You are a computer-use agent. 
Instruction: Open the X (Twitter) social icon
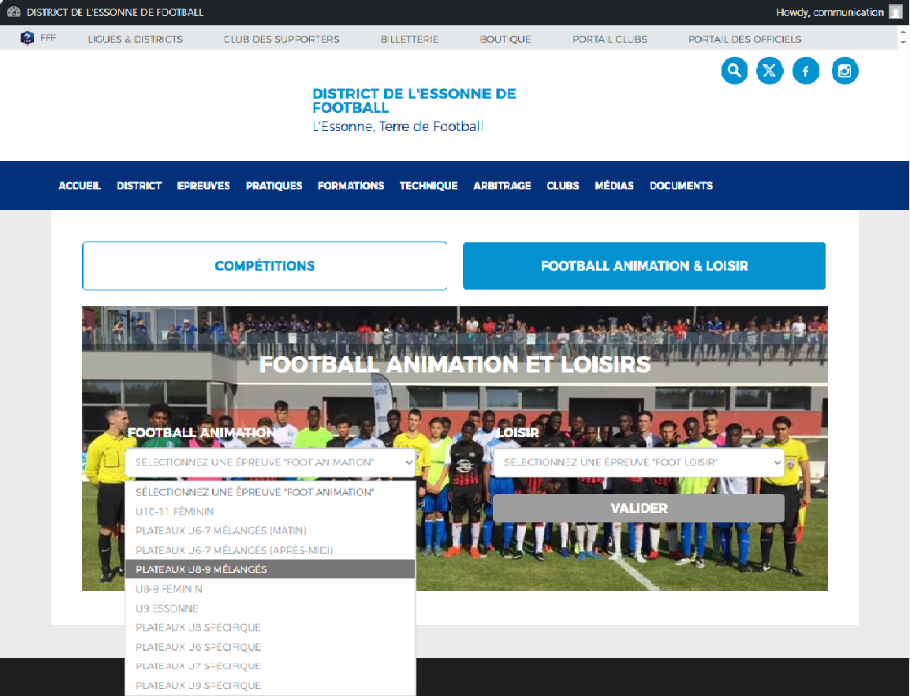(x=770, y=71)
